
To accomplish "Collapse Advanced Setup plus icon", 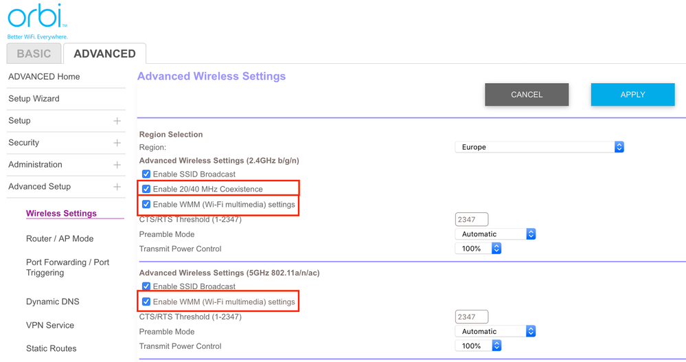I will click(117, 187).
